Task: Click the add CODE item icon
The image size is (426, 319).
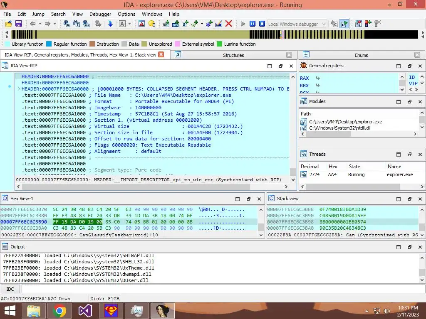Action: pos(166,24)
